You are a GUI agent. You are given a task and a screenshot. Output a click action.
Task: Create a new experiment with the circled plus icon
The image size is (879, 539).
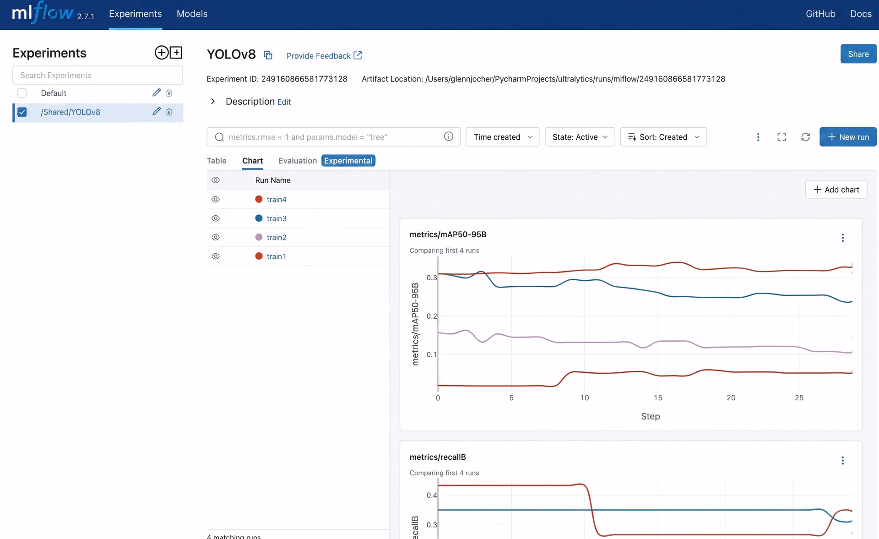pyautogui.click(x=161, y=53)
